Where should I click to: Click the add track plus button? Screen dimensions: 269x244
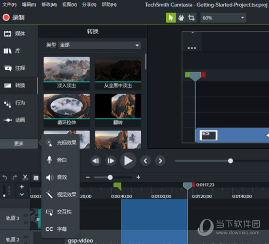pyautogui.click(x=22, y=187)
